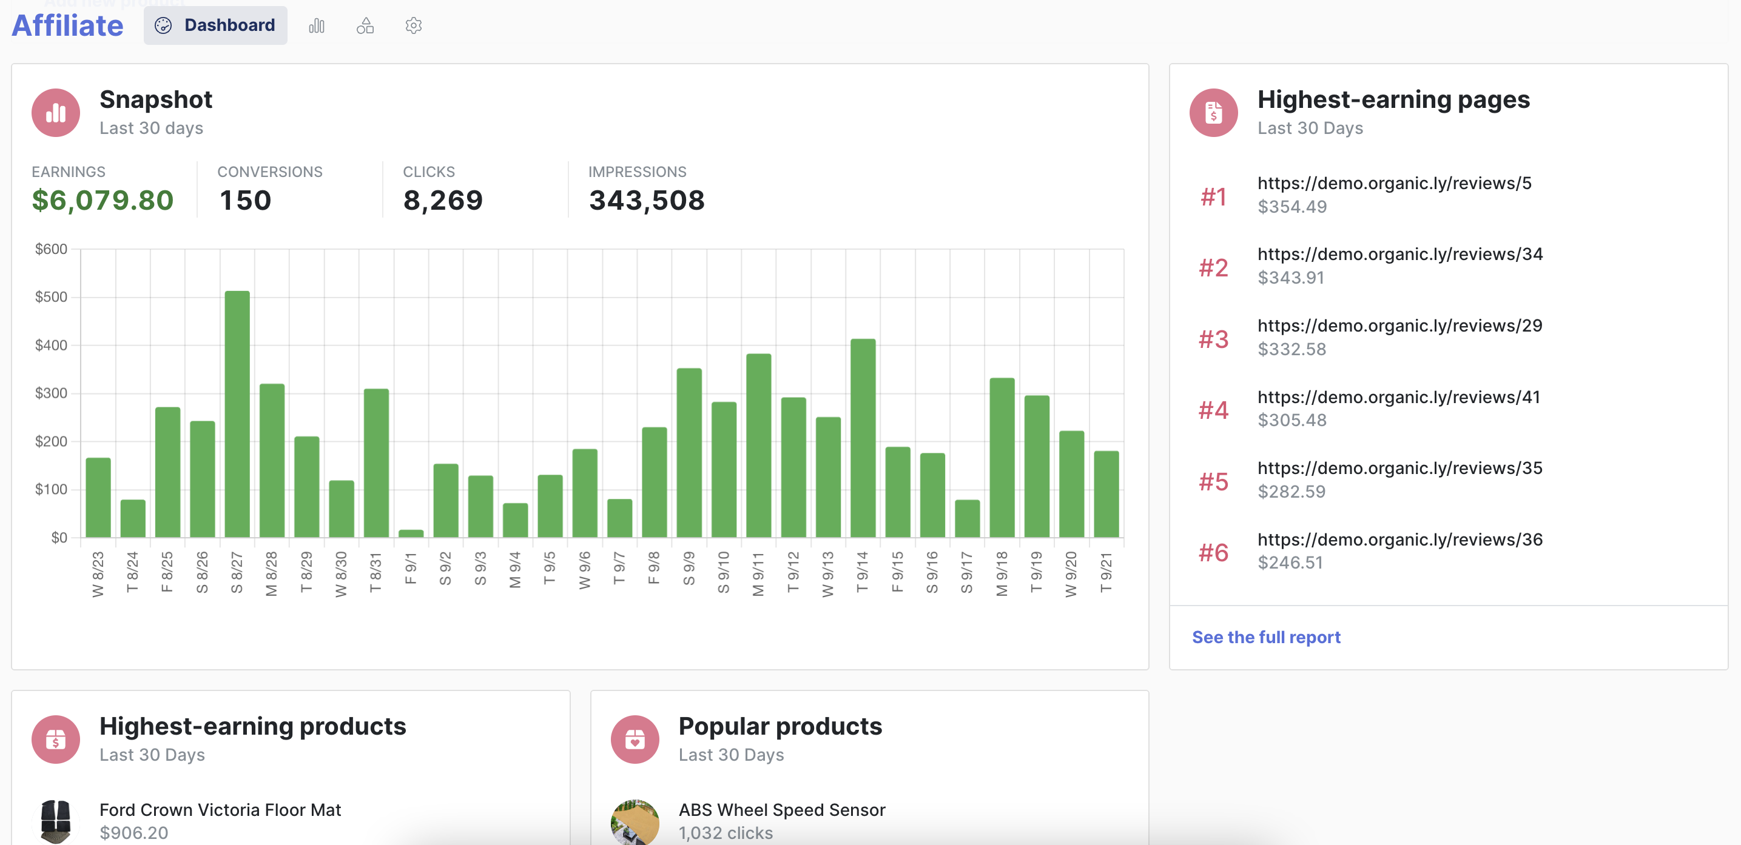Expand the highest-earning pages full list
This screenshot has width=1741, height=845.
[1266, 636]
